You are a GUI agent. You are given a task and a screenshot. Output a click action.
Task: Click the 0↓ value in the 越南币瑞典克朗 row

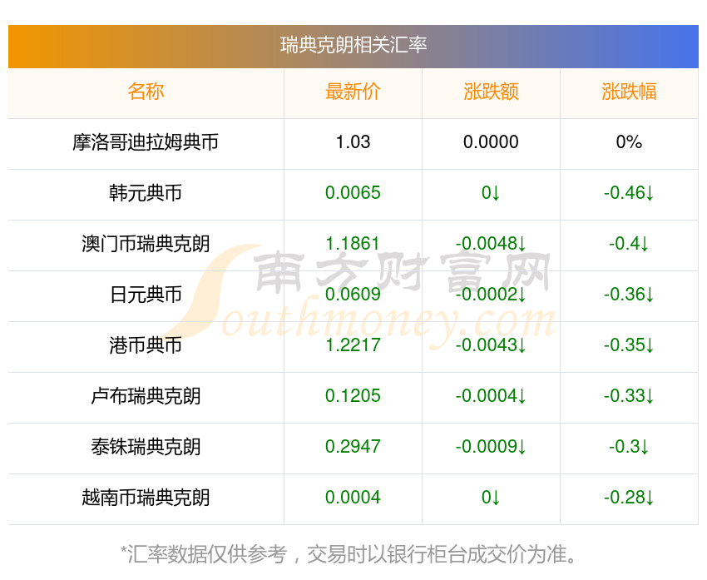(x=491, y=498)
